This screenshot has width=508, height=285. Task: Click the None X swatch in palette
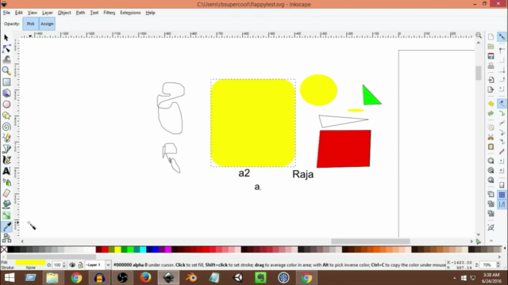(4, 249)
